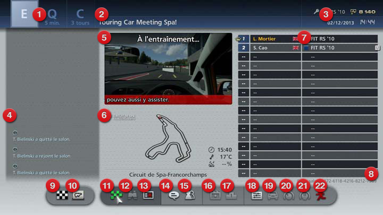Click the binoculars spectate icon

(x=132, y=195)
